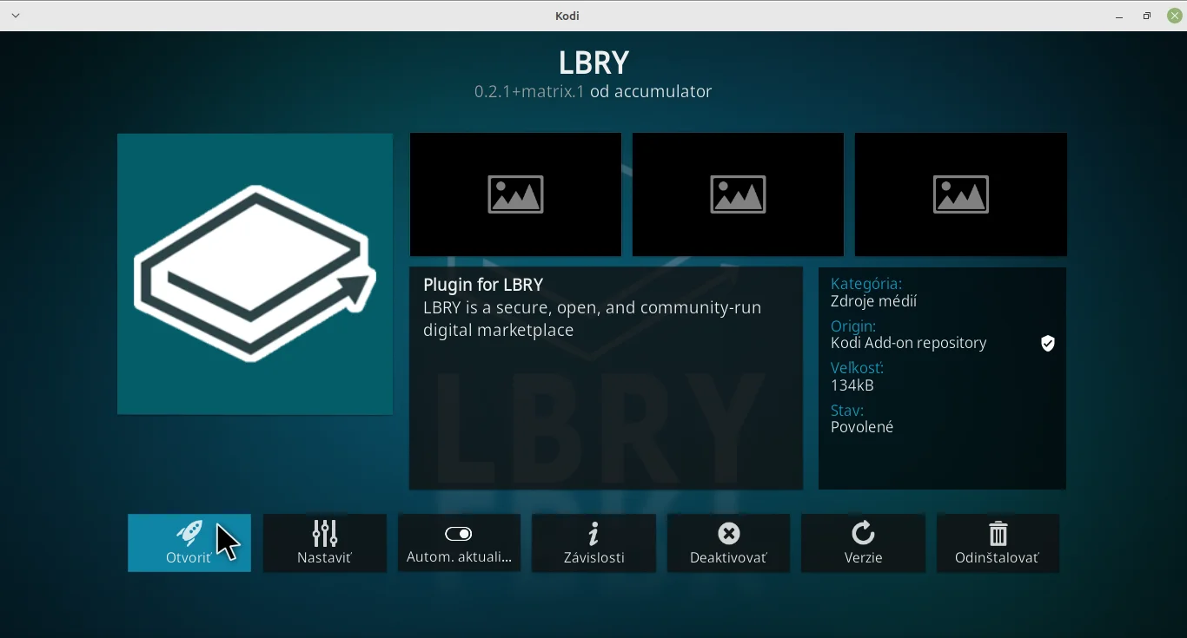
Task: Click the large LBRY add-on logo
Action: [x=255, y=274]
